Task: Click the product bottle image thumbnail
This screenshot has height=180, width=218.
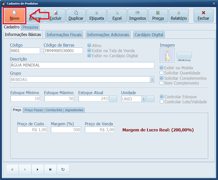Action: pos(167,55)
